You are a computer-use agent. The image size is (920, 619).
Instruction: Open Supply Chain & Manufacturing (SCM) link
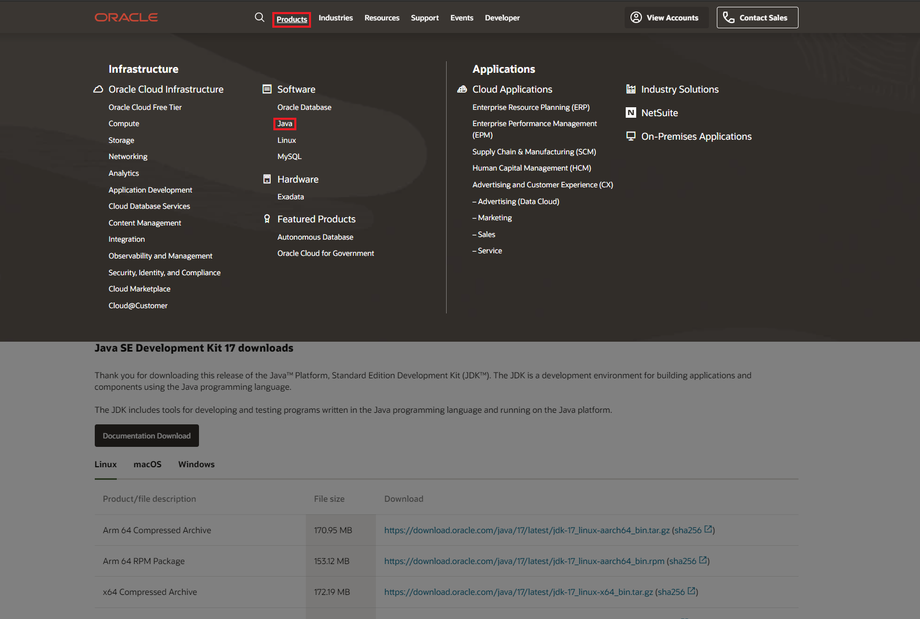534,152
